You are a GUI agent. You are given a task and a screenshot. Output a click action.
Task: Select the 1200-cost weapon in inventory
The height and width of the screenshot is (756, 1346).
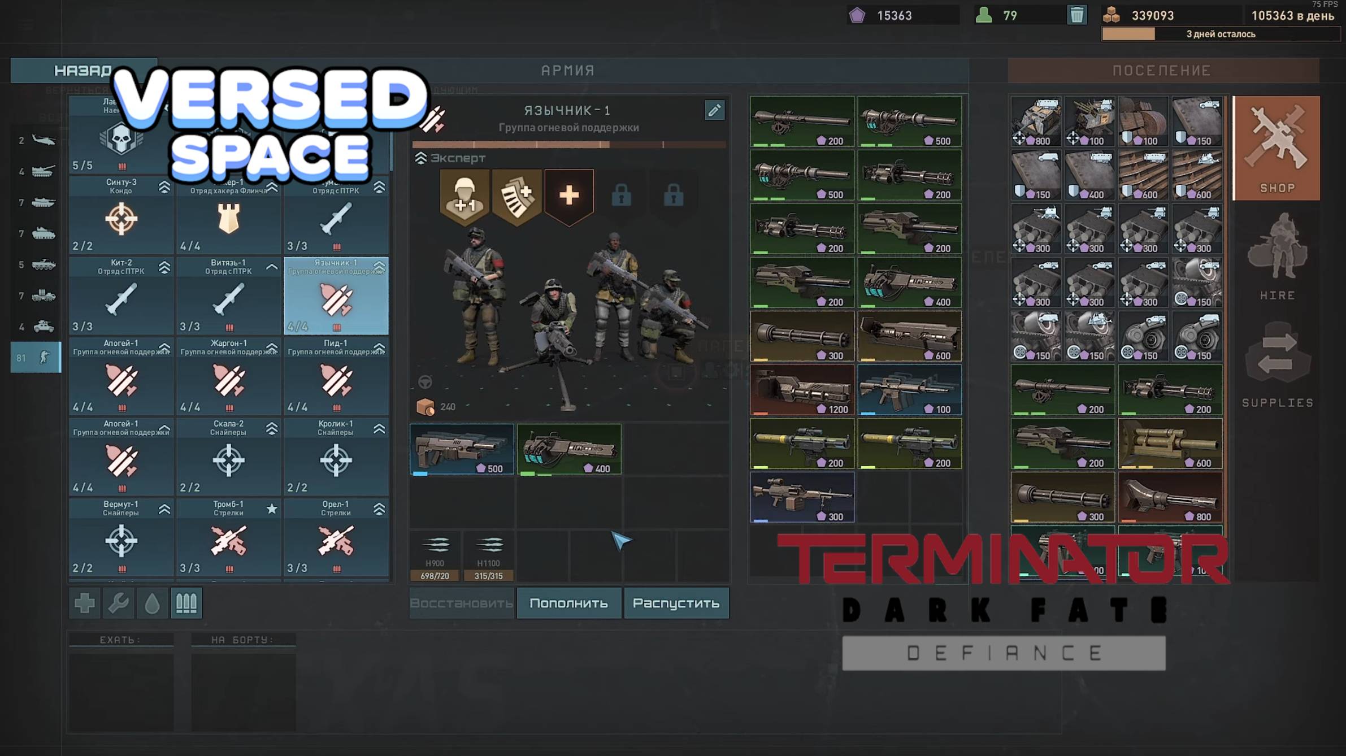point(801,390)
